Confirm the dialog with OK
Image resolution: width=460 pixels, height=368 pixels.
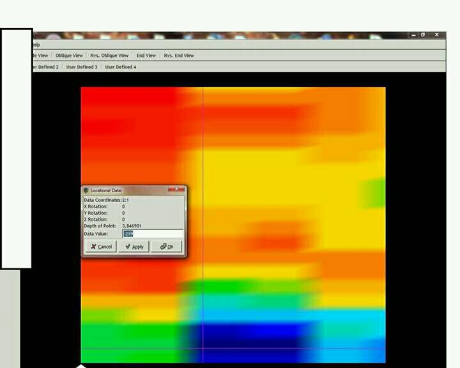(167, 247)
